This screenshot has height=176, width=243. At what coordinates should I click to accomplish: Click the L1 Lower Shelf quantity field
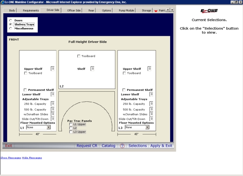[x=53, y=94]
